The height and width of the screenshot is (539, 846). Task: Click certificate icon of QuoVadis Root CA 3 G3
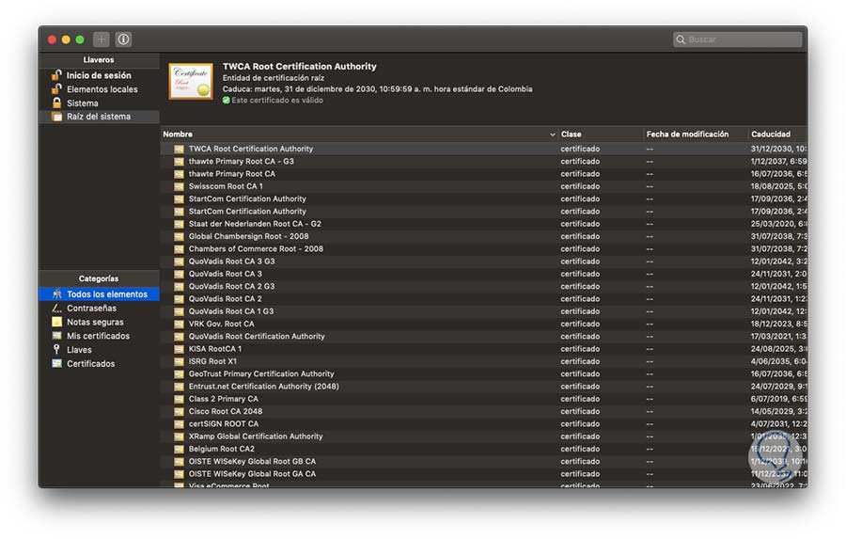pos(180,262)
